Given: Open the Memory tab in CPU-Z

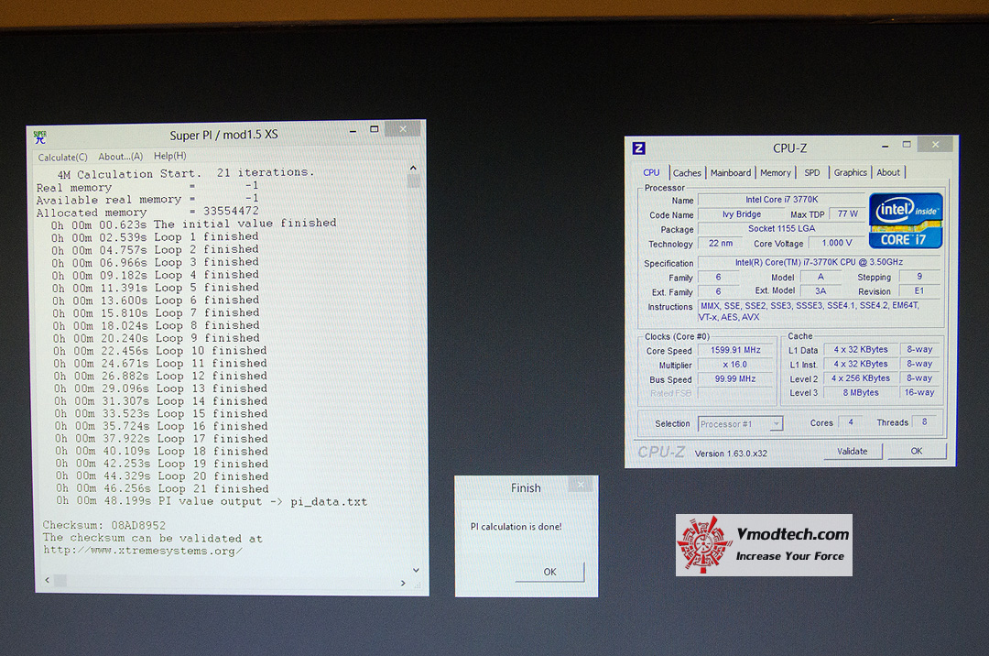Looking at the screenshot, I should pos(776,173).
